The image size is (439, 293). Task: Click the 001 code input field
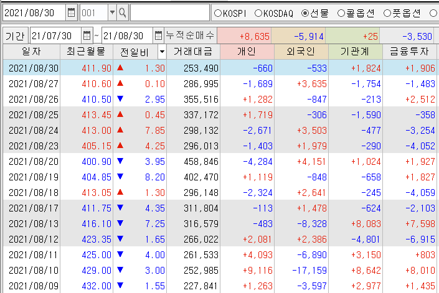tap(94, 12)
